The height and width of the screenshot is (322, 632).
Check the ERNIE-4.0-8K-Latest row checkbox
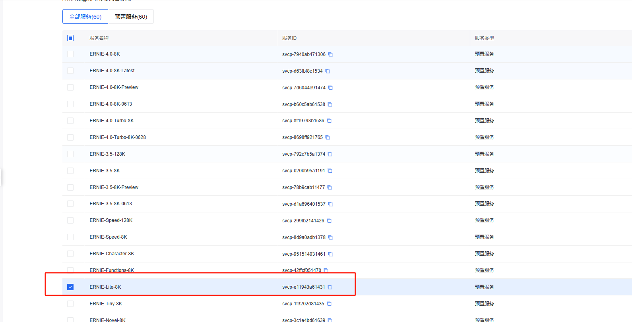(70, 71)
